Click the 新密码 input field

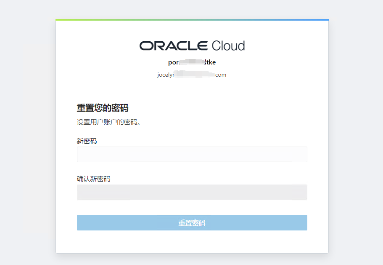[192, 154]
